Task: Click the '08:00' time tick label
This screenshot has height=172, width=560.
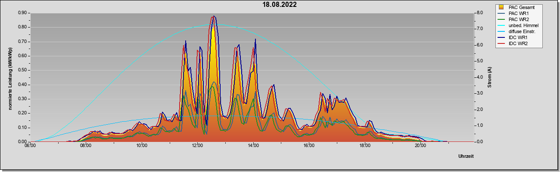Action: (86, 146)
